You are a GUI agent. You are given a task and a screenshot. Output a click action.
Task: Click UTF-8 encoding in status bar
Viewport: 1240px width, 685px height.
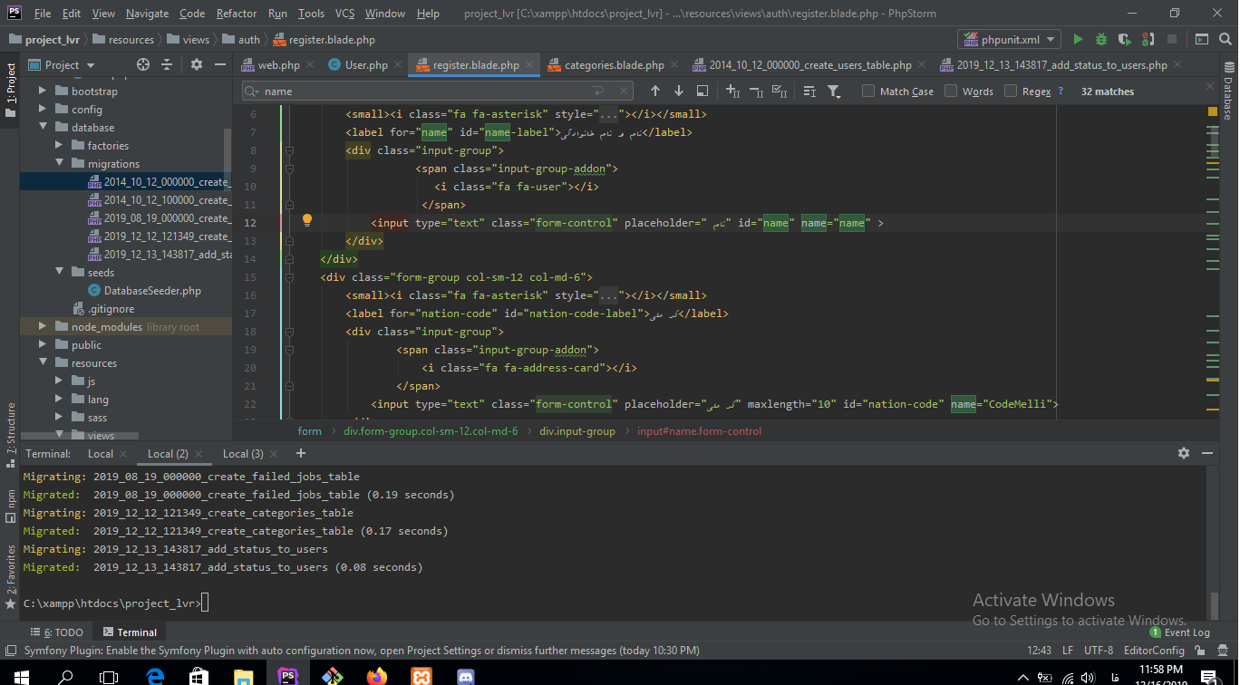1099,651
